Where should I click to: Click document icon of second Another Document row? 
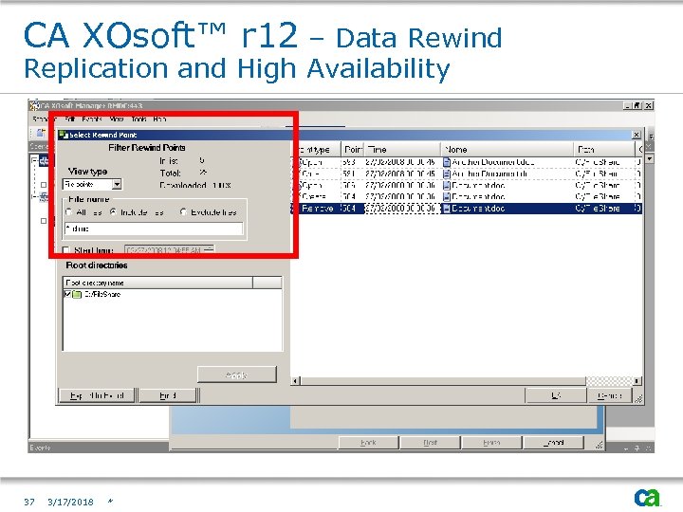[x=447, y=174]
